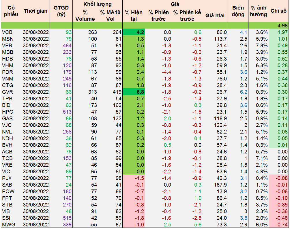The width and height of the screenshot is (290, 229).
Task: Select BID's % Volume value 173
Action: click(x=92, y=105)
